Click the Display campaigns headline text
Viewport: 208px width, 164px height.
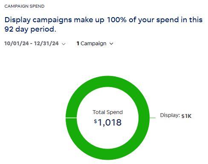tap(104, 24)
